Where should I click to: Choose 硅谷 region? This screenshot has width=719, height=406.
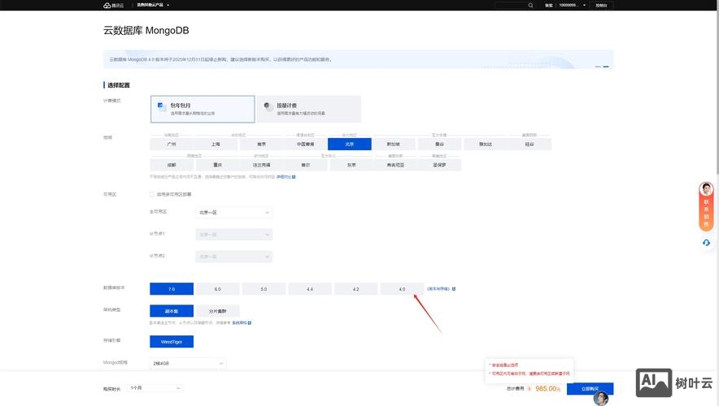(529, 145)
